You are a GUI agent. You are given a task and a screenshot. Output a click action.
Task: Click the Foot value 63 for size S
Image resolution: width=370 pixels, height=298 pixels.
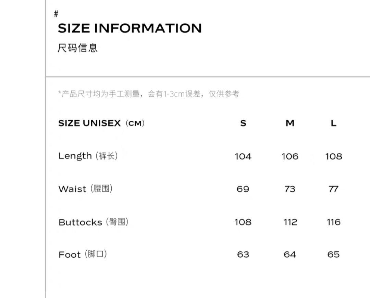point(243,254)
